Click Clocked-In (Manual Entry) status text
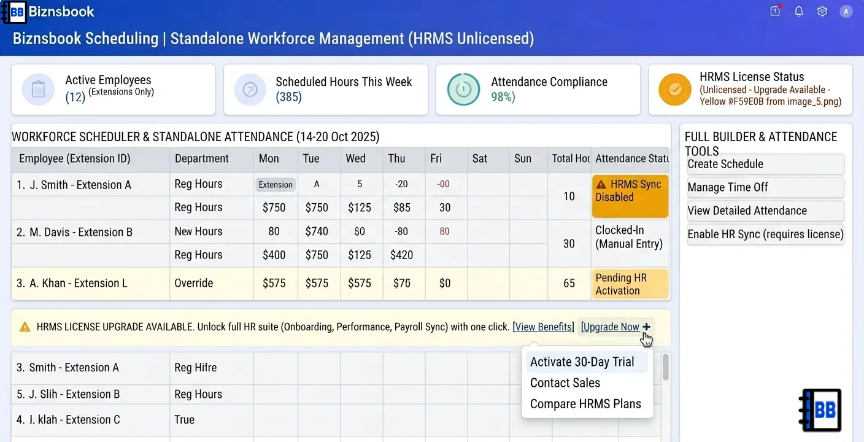 pos(629,237)
